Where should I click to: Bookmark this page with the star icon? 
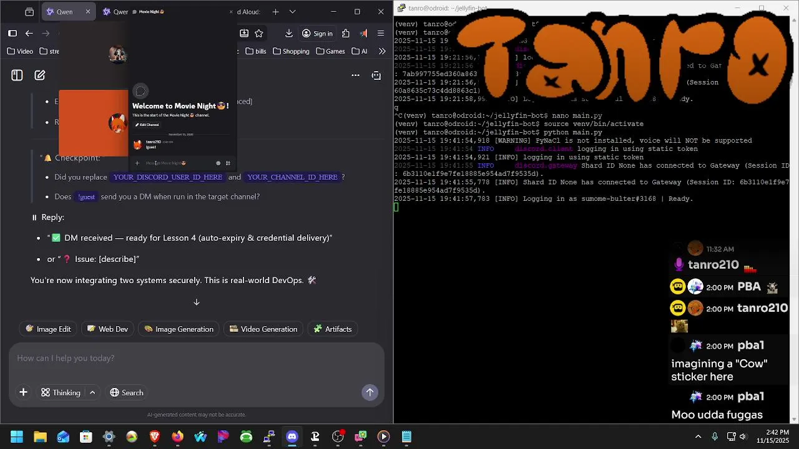point(259,33)
